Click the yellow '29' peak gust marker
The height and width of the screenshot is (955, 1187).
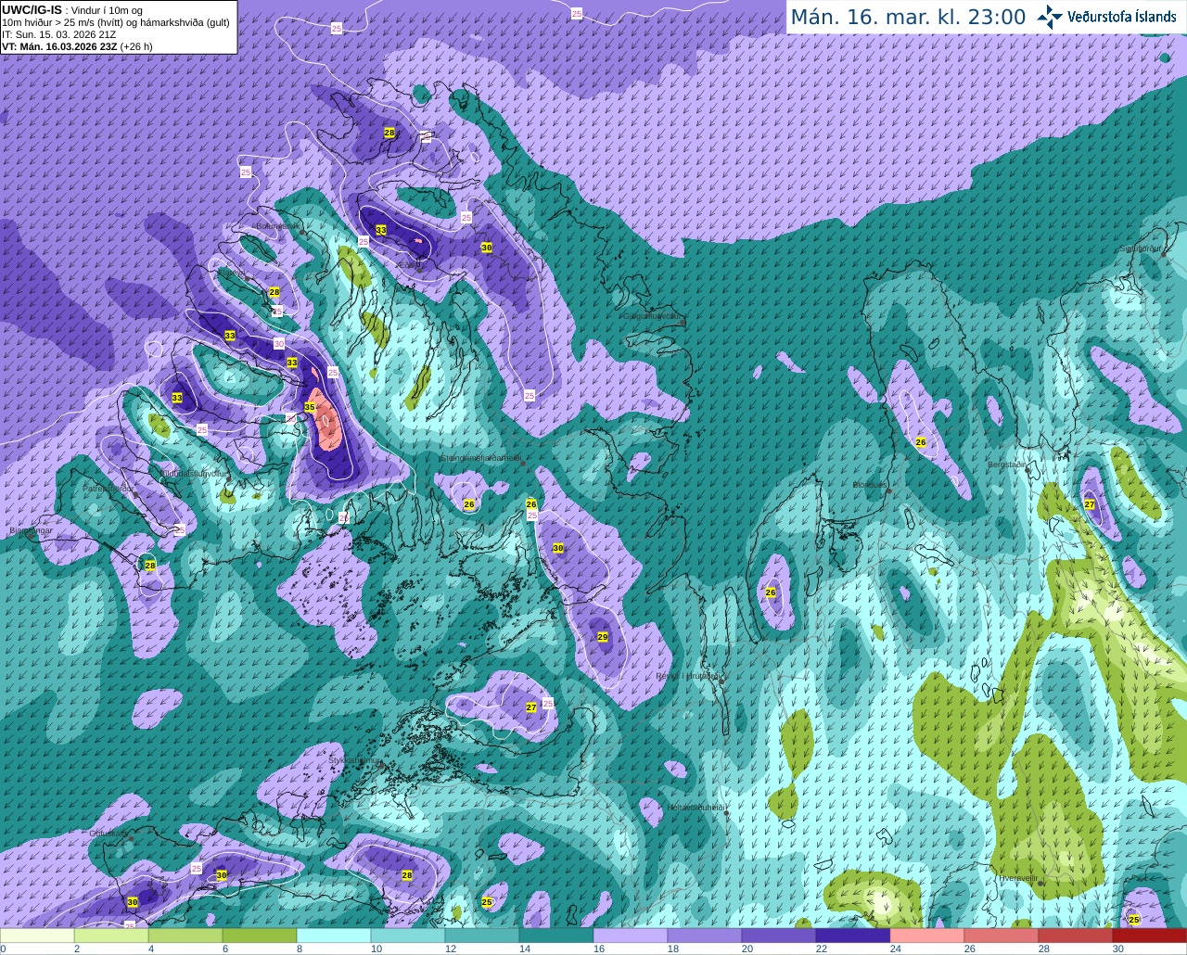click(602, 637)
